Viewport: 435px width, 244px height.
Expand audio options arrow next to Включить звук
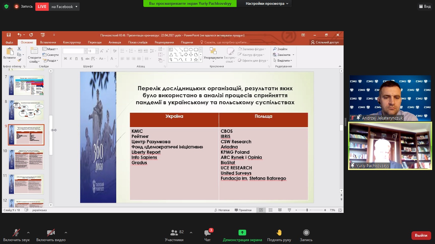click(x=28, y=233)
